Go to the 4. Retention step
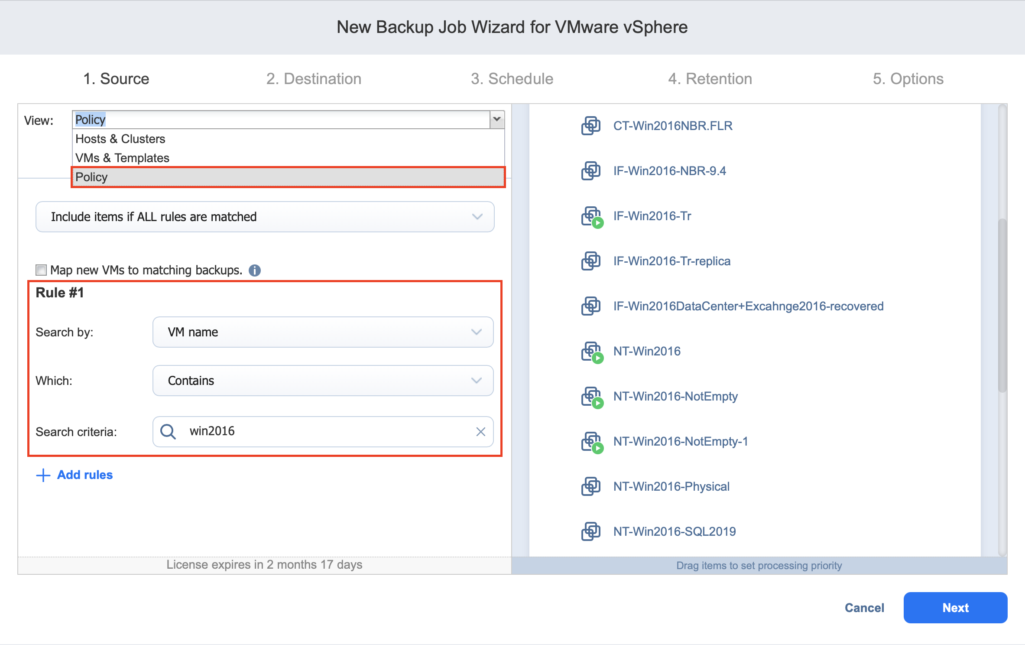 tap(710, 79)
